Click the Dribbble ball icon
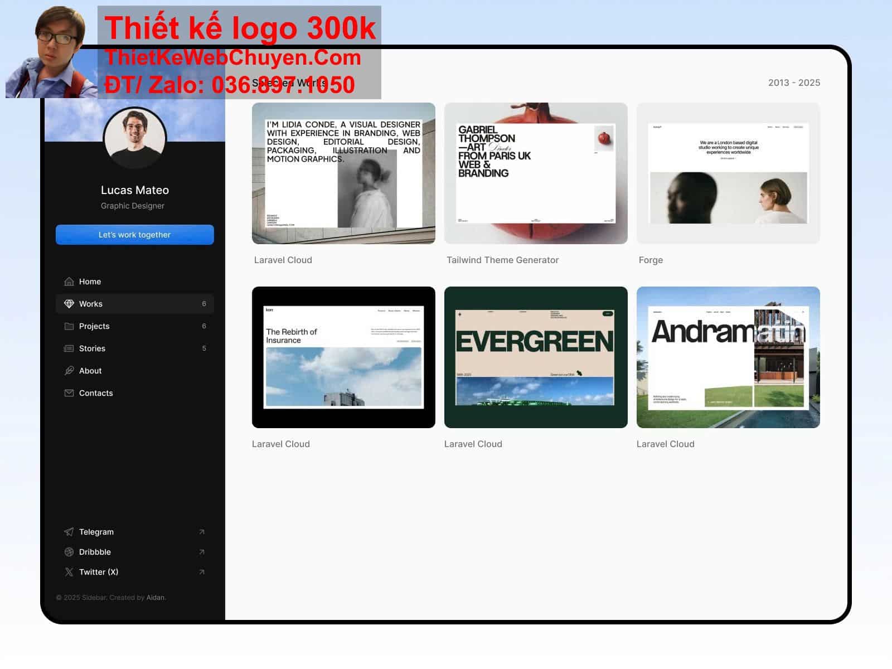Image resolution: width=892 pixels, height=669 pixels. 69,552
